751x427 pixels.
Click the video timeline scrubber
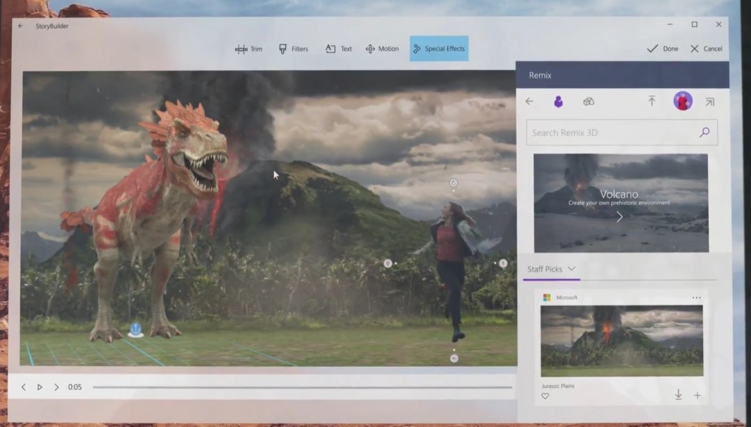pos(302,387)
